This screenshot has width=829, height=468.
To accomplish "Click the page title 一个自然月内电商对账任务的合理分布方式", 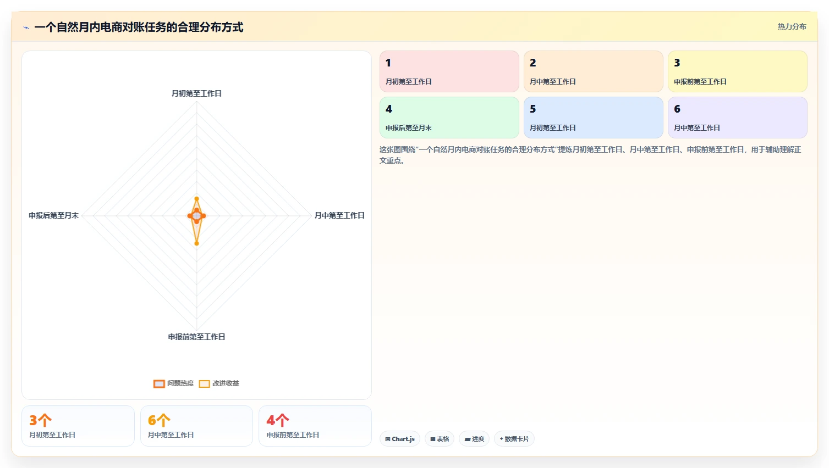I will tap(139, 27).
